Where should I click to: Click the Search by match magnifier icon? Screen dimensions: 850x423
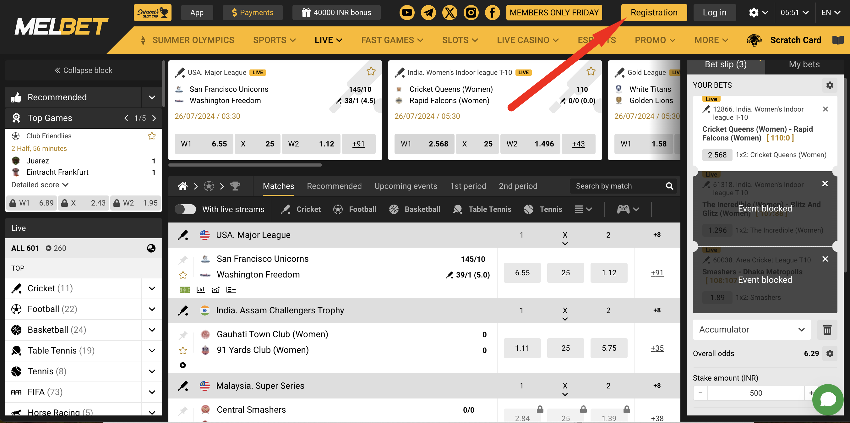pos(669,186)
